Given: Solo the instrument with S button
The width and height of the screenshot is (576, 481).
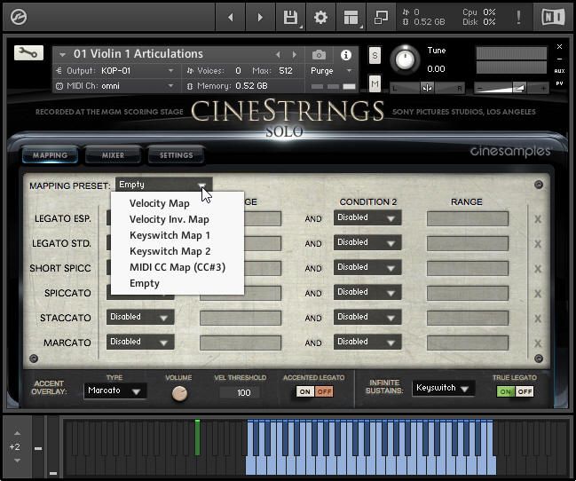Looking at the screenshot, I should 375,56.
